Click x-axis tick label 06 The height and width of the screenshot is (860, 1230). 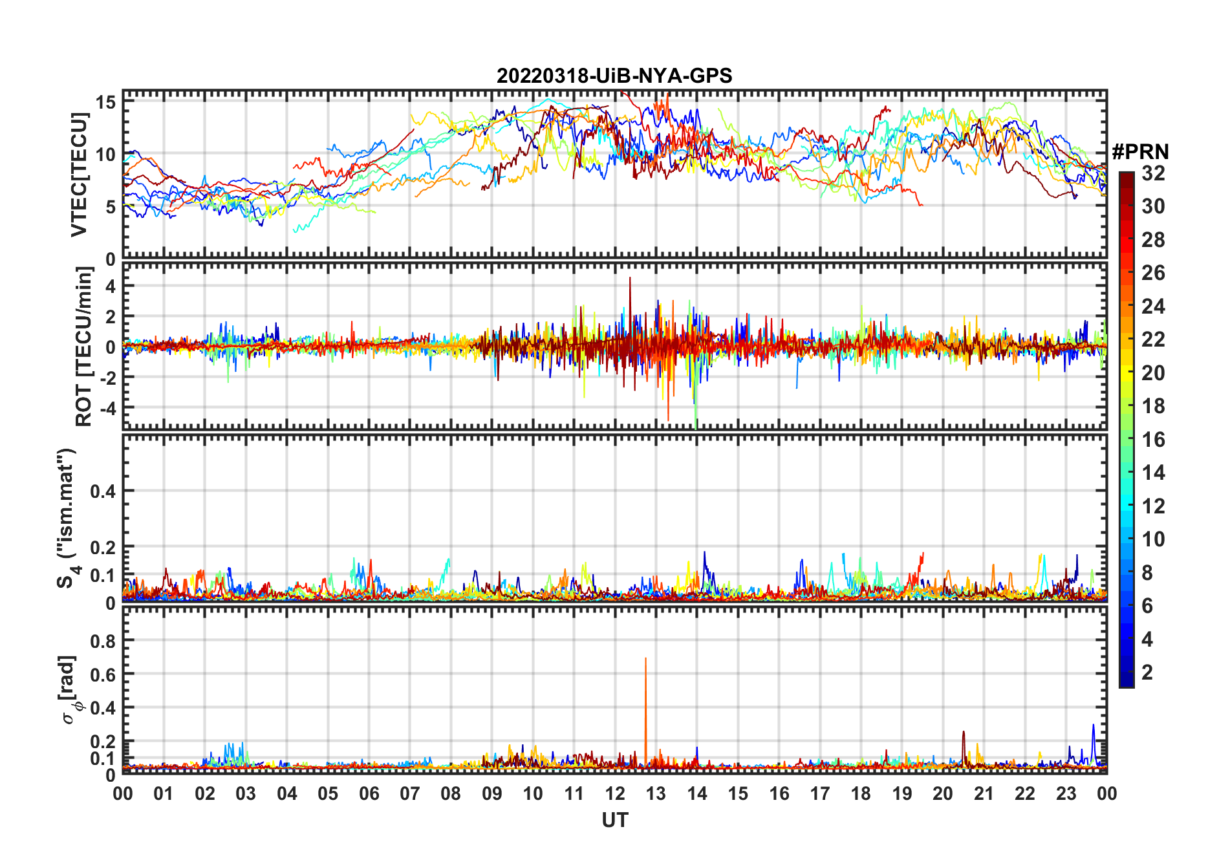pos(369,793)
